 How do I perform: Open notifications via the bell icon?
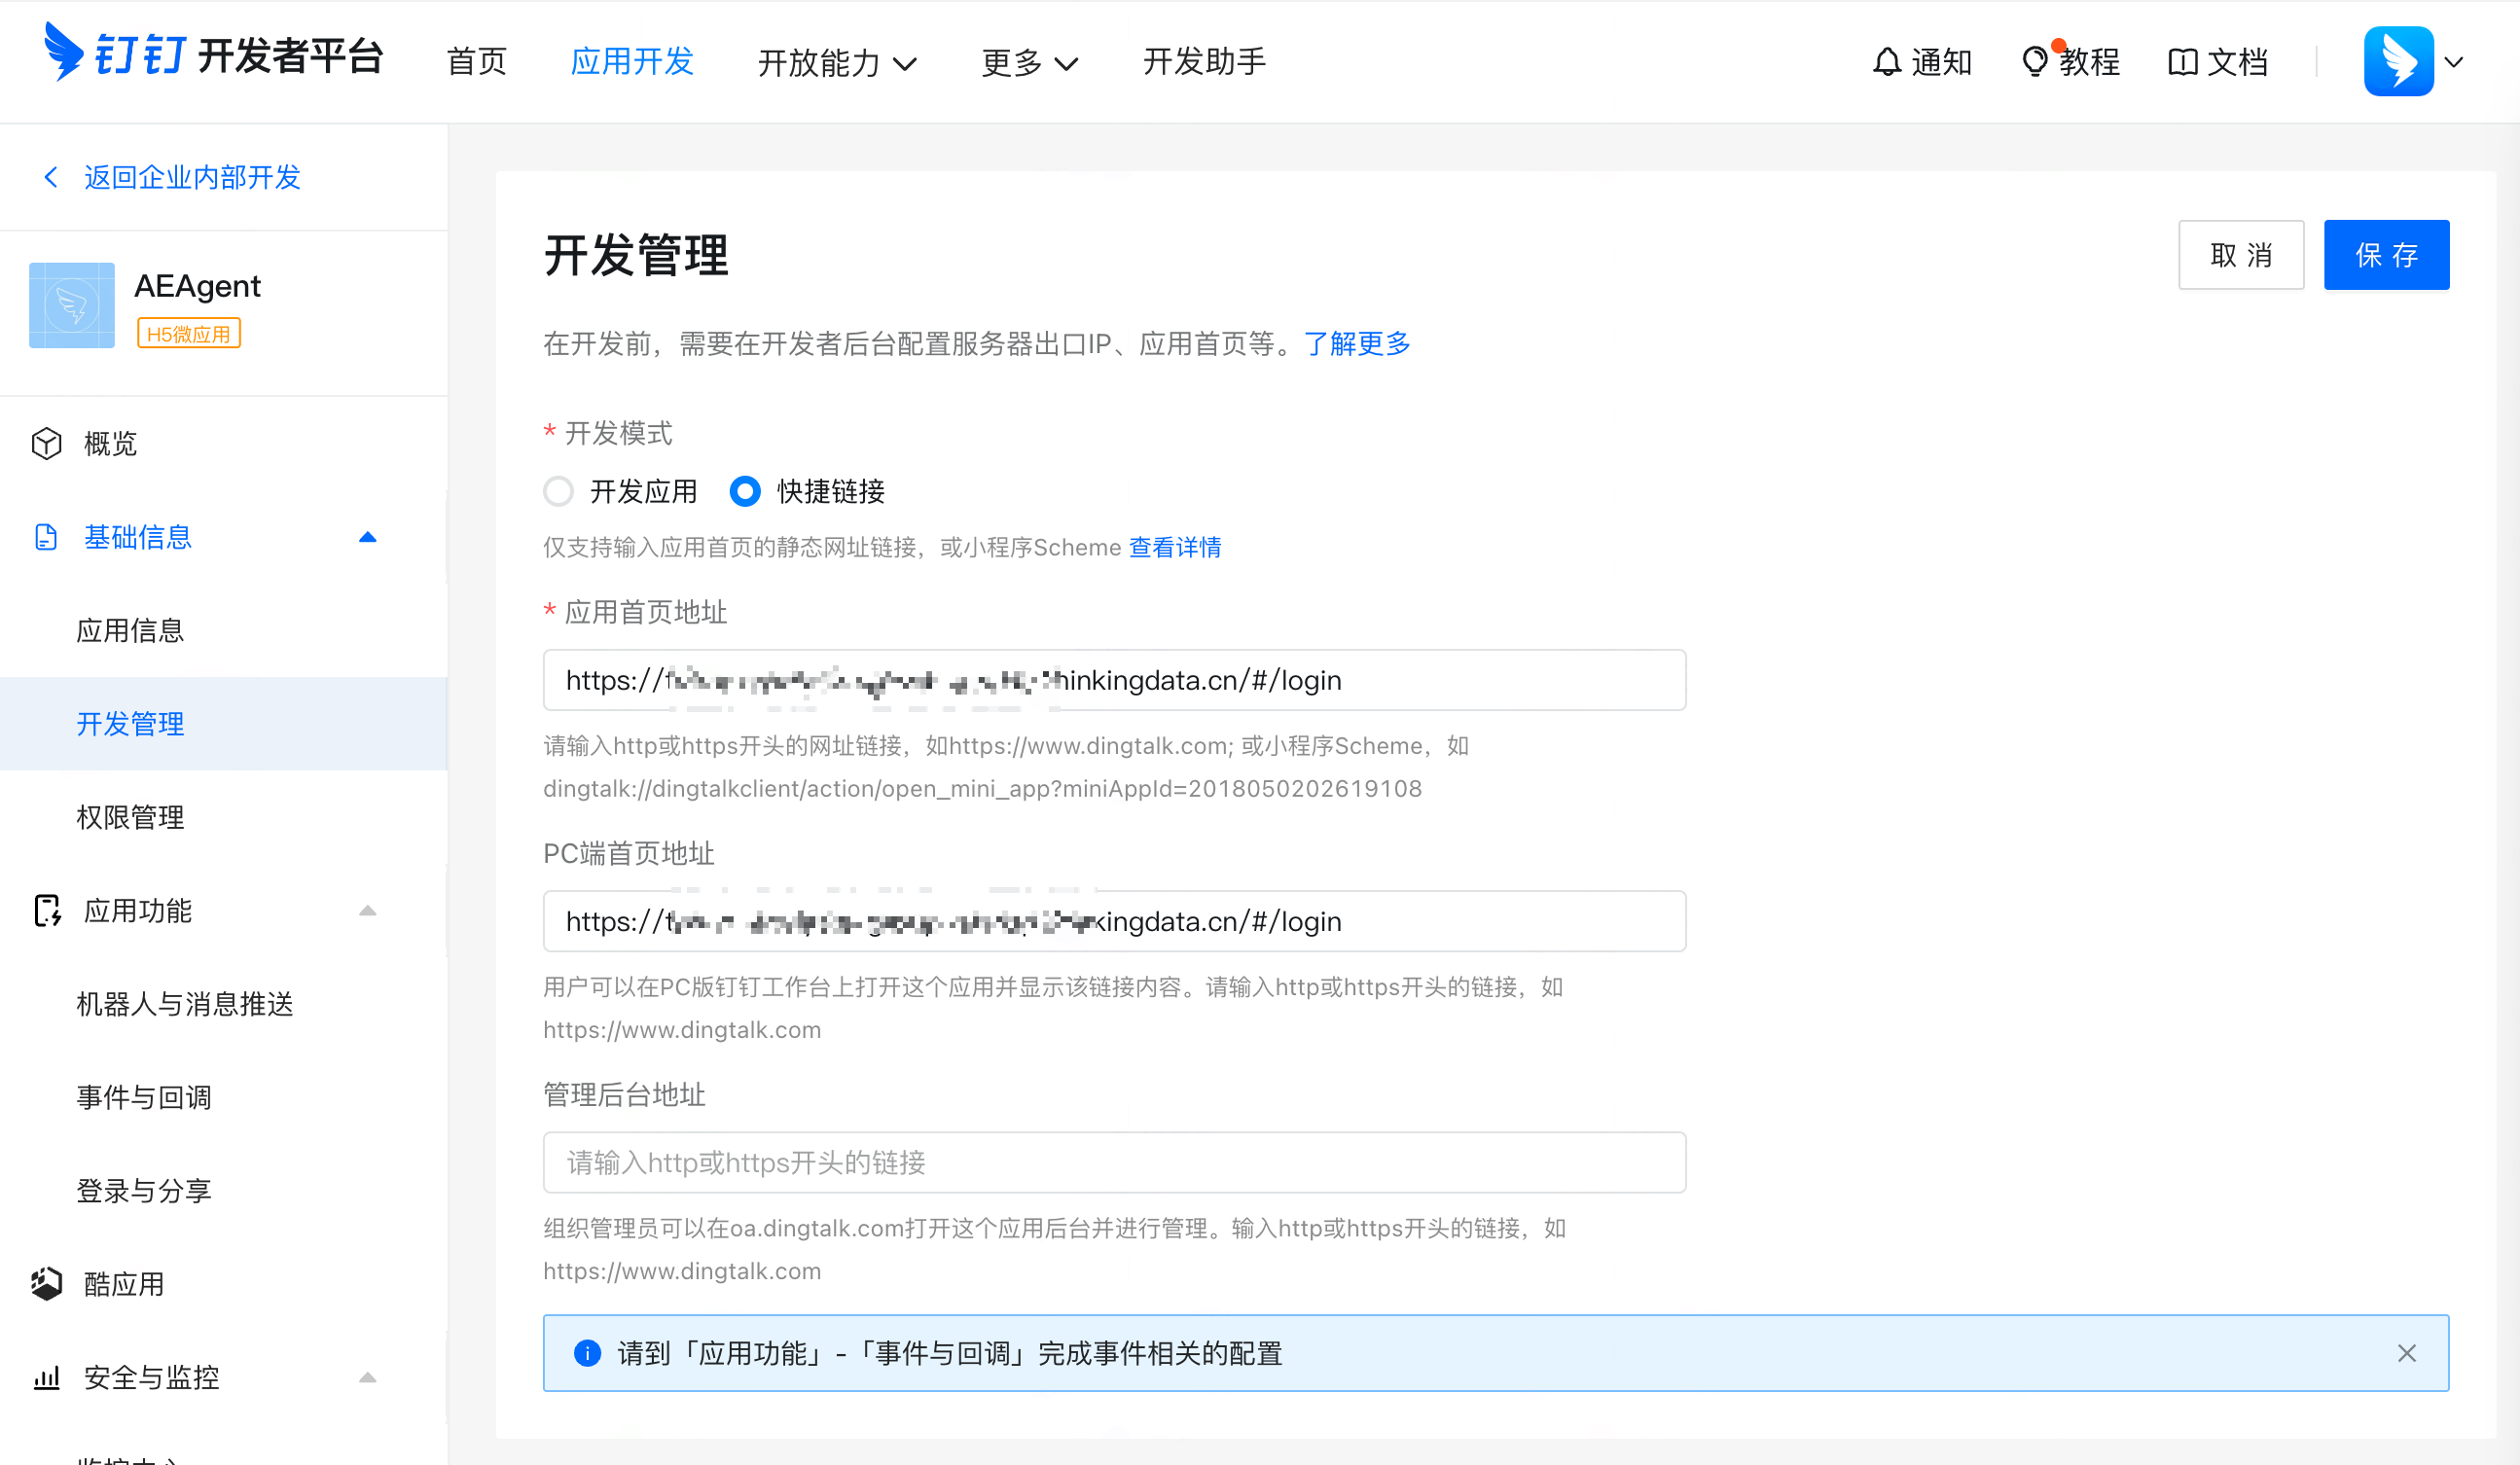1886,62
